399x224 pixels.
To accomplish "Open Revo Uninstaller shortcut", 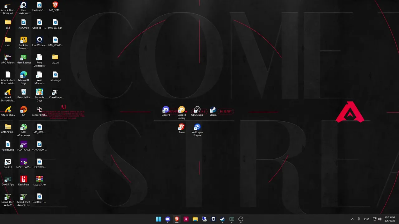I will click(x=39, y=61).
